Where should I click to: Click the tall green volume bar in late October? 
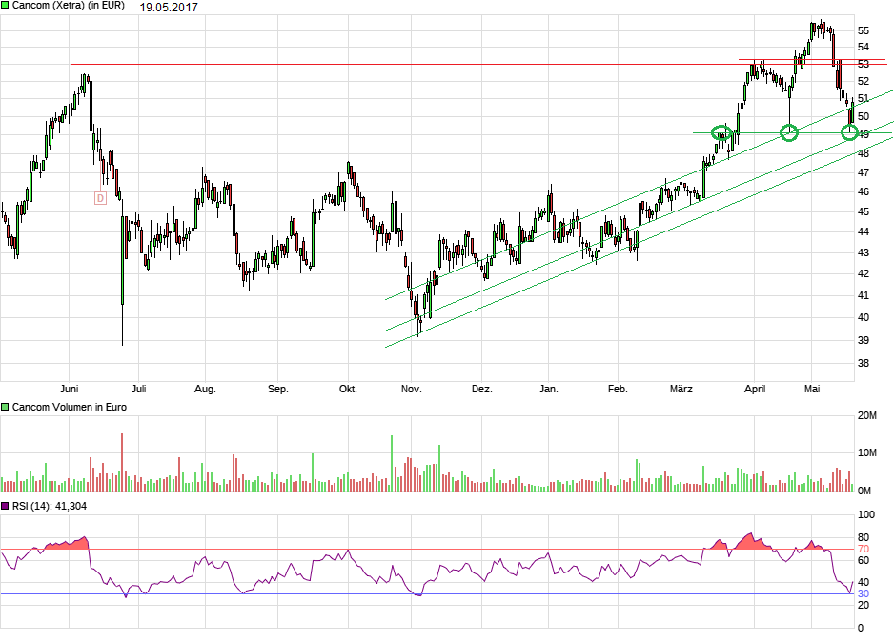[x=392, y=463]
